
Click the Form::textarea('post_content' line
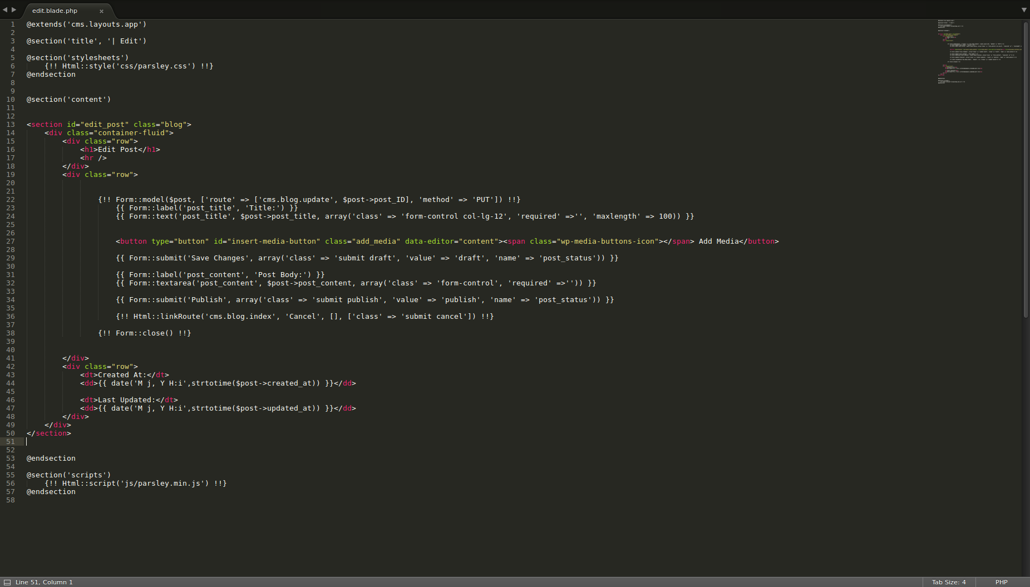pyautogui.click(x=356, y=283)
